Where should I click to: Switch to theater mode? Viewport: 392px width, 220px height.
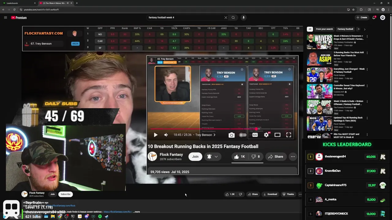click(277, 135)
